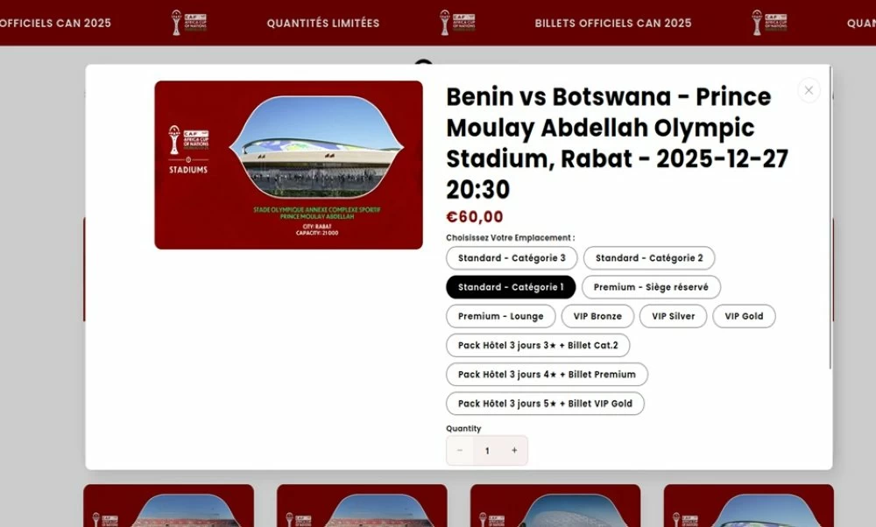Image resolution: width=876 pixels, height=527 pixels.
Task: Select Premium - Siège réservé placement
Action: point(651,286)
